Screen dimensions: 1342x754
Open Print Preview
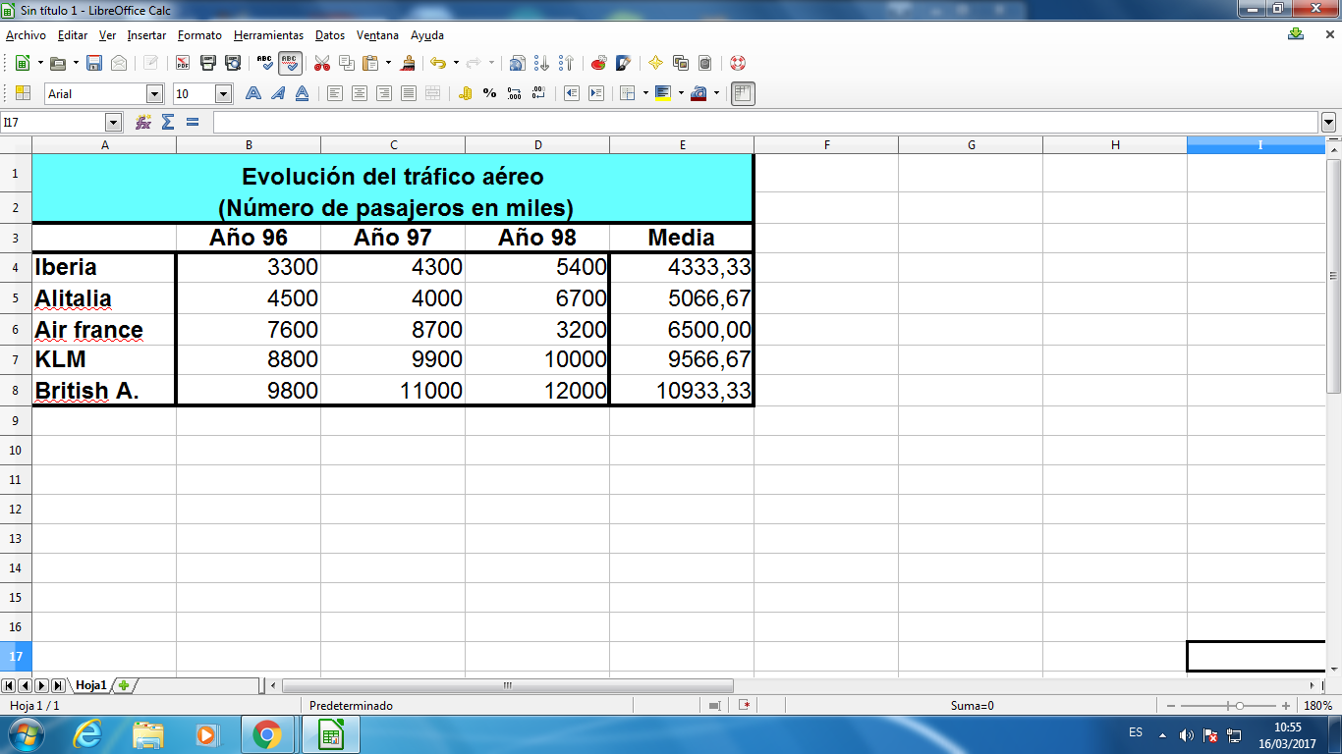(x=233, y=63)
